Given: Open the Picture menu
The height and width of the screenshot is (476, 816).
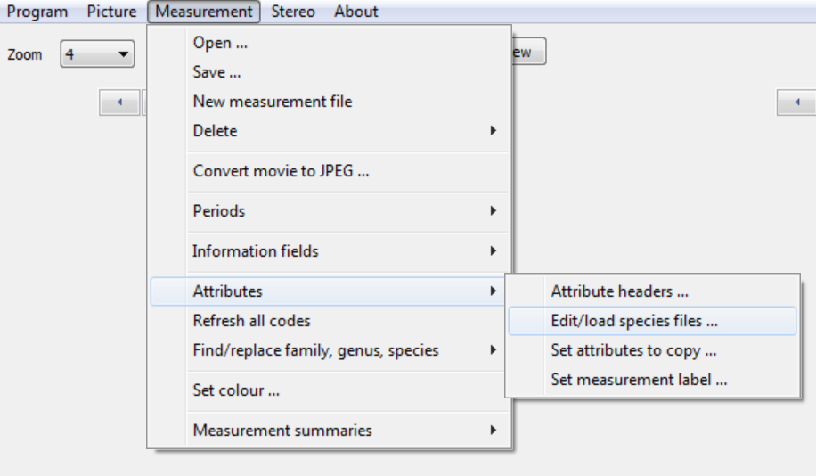Looking at the screenshot, I should tap(111, 12).
